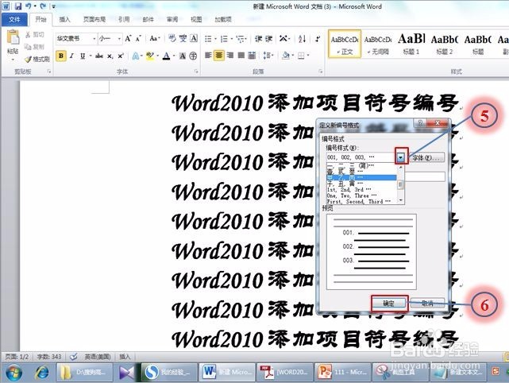Click the Redo icon in quick access toolbar

pyautogui.click(x=43, y=6)
